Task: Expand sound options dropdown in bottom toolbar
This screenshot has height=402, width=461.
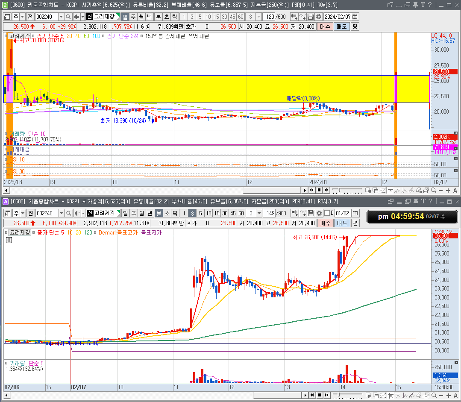Action: pos(83,213)
